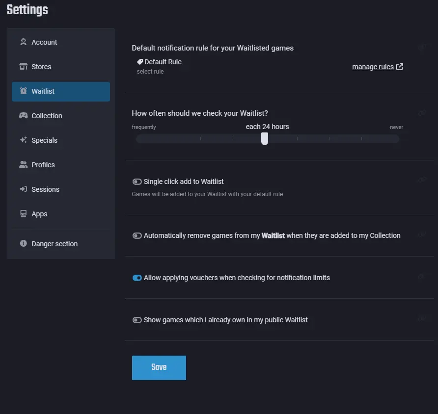The image size is (438, 414).
Task: Click 'How often should we check your Waitlist?' heading
Action: click(x=200, y=113)
